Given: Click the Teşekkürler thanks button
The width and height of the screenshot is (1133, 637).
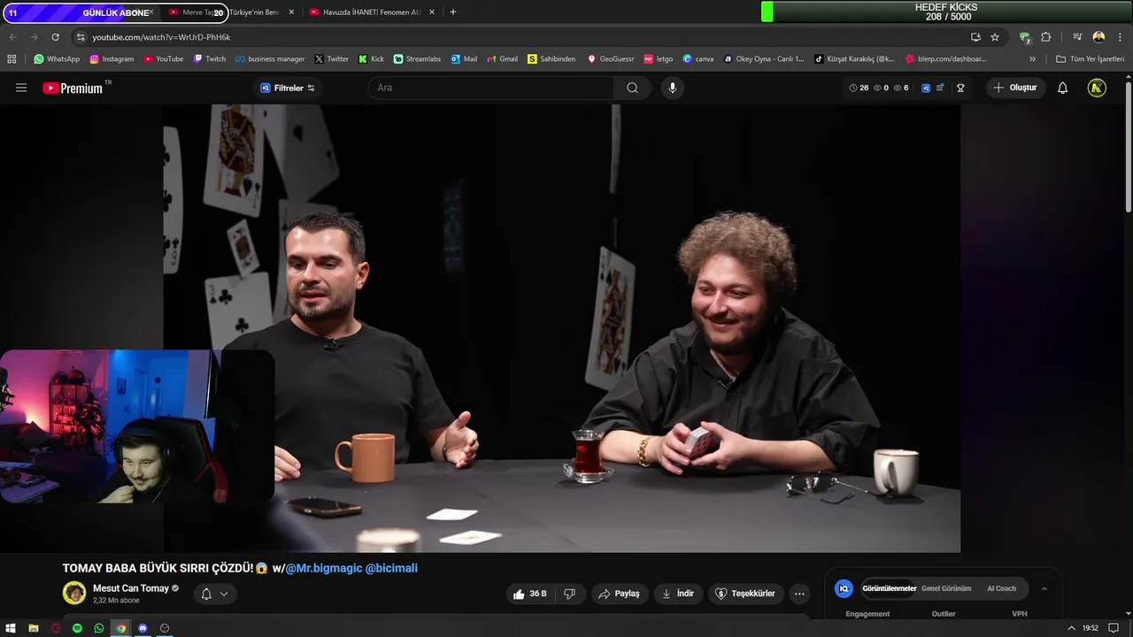Looking at the screenshot, I should coord(745,594).
